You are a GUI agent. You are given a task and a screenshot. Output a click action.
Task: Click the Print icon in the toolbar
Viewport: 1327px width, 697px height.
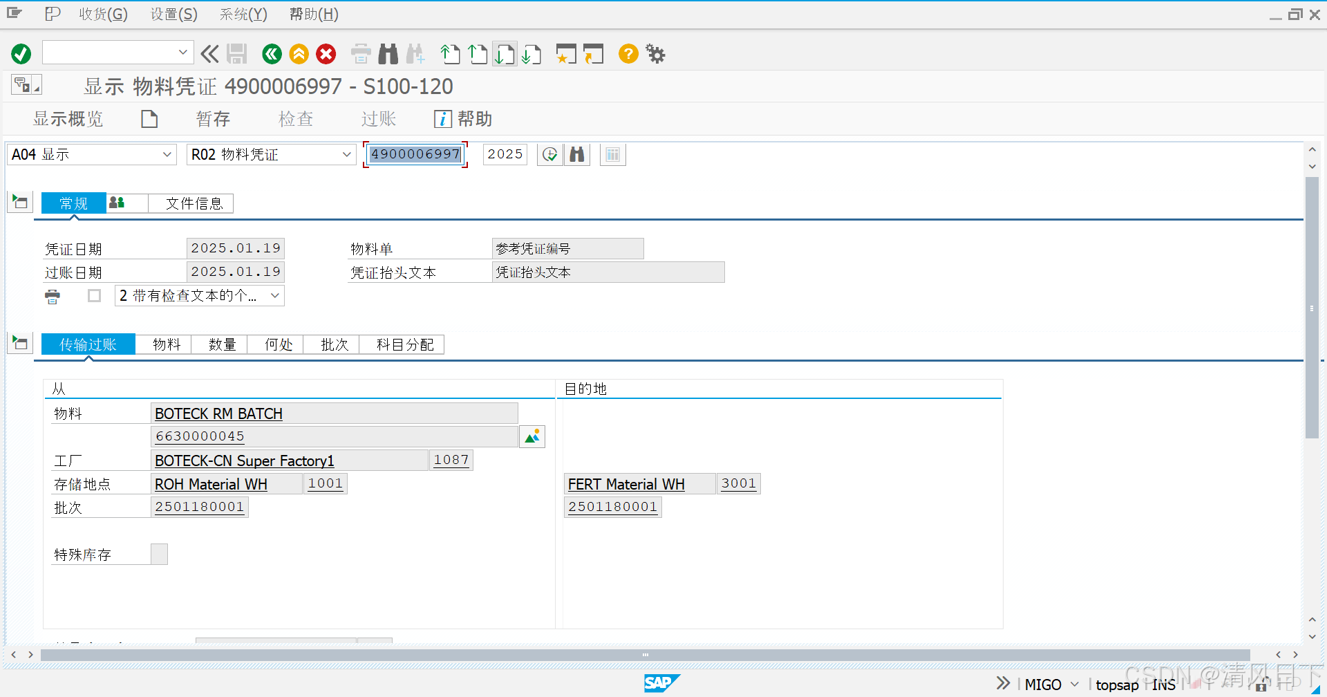[360, 53]
